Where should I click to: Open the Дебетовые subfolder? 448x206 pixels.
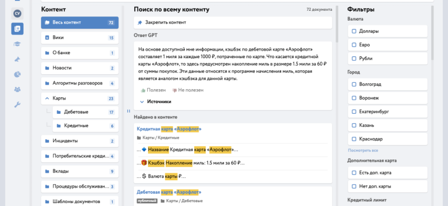click(76, 112)
